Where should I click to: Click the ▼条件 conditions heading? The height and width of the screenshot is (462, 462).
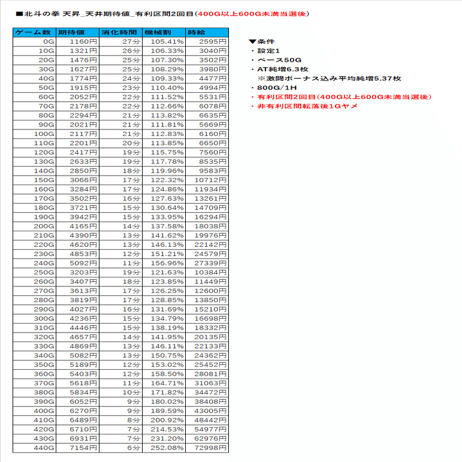pos(262,41)
